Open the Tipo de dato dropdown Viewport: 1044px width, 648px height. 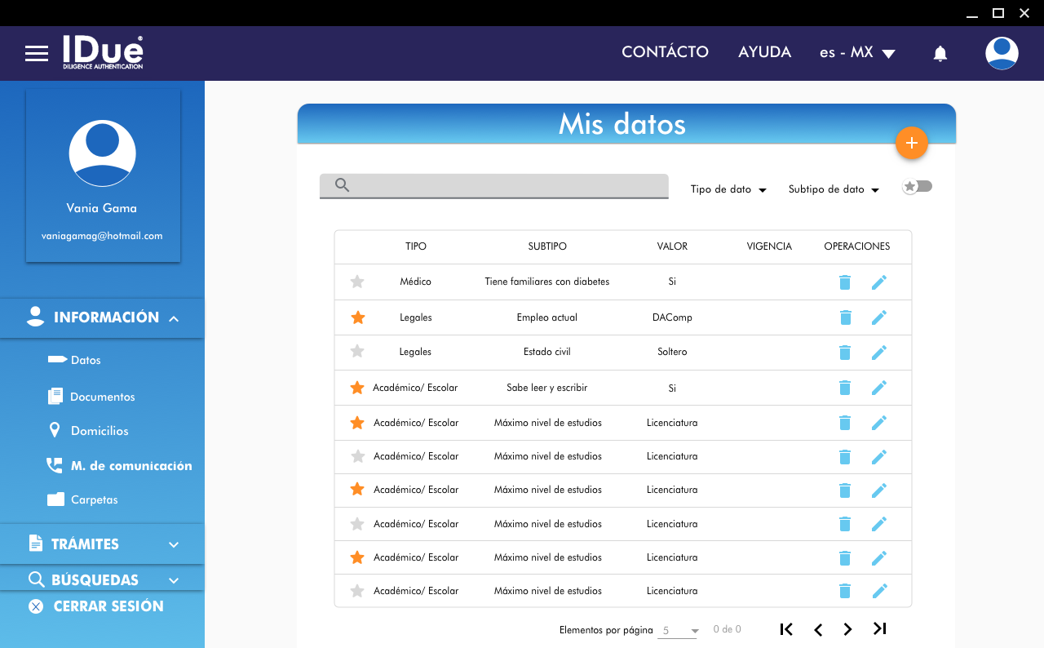point(728,189)
